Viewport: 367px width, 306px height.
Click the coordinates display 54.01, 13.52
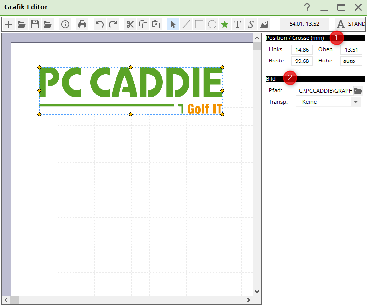click(x=304, y=24)
